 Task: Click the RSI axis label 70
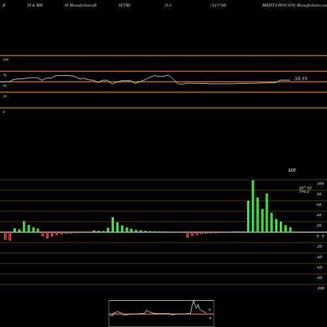[5, 75]
